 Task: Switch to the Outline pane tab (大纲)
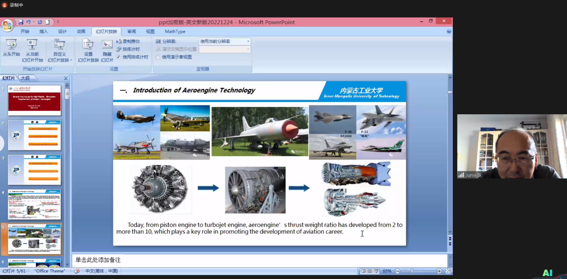coord(25,78)
